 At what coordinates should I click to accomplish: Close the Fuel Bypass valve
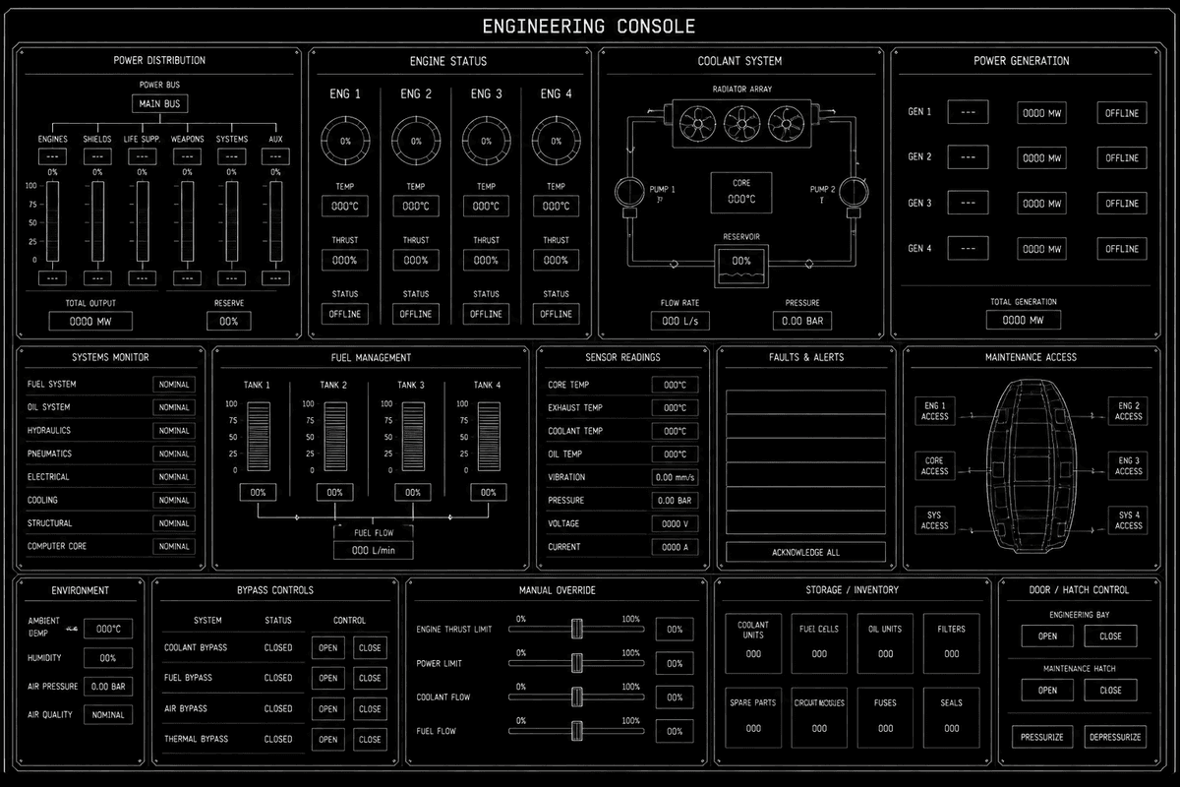[370, 678]
